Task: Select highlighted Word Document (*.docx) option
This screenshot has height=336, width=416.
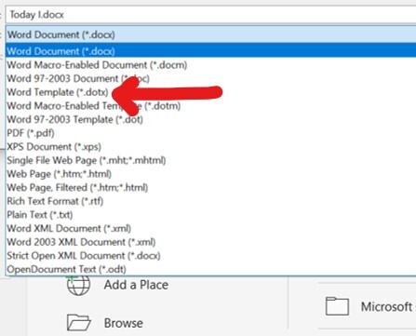Action: point(211,51)
